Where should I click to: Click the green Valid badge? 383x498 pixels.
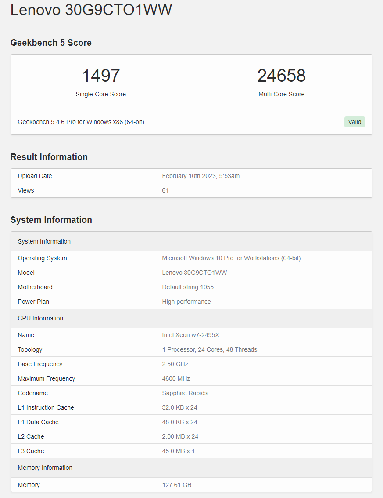(354, 122)
